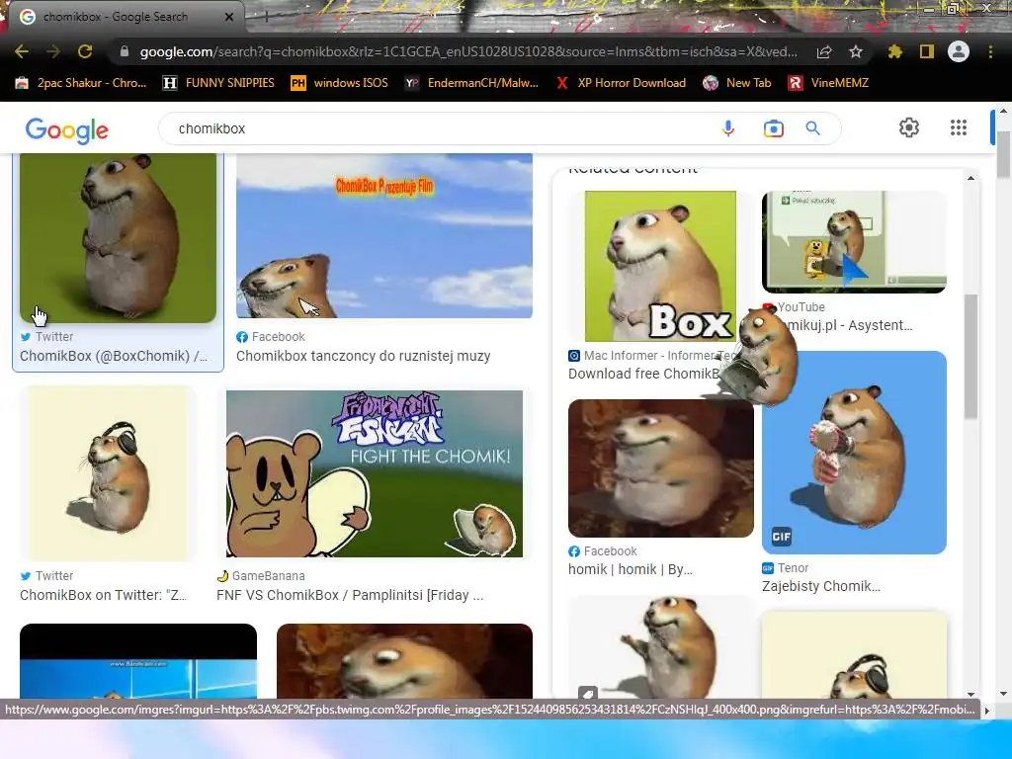Open ChomikBox on Twitter result title
This screenshot has height=759, width=1012.
(x=103, y=595)
